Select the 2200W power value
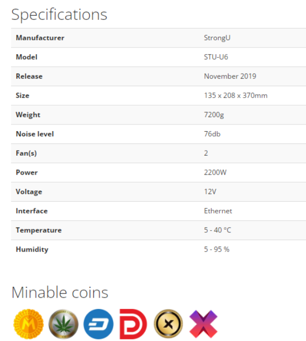Image resolution: width=306 pixels, height=341 pixels. pos(215,173)
